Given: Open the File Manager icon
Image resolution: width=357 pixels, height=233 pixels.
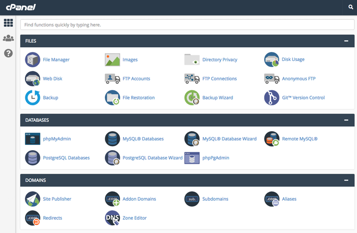Looking at the screenshot, I should (33, 59).
